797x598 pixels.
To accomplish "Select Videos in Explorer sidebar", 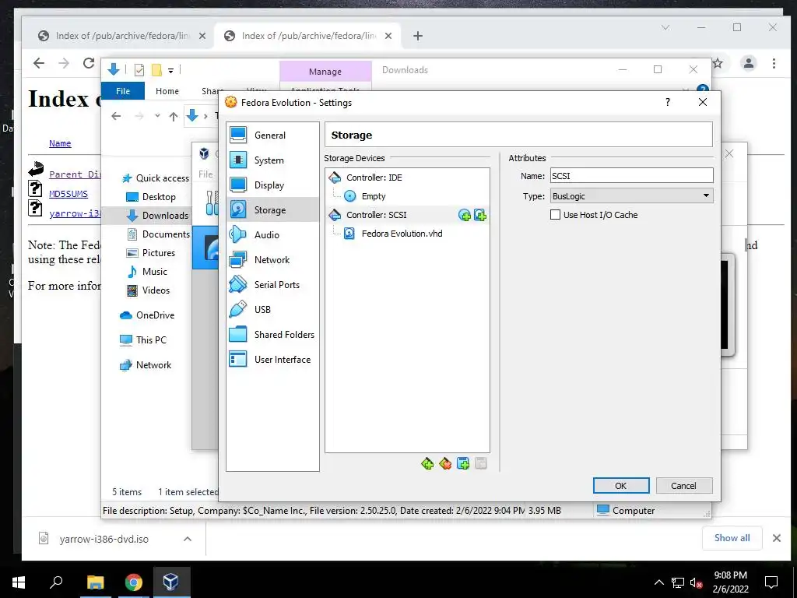I will [148, 290].
